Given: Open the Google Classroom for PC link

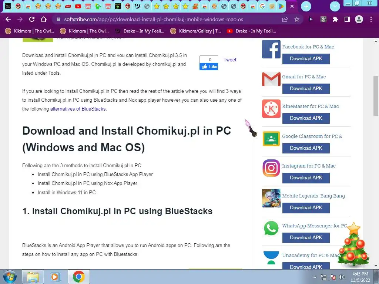Looking at the screenshot, I should click(312, 136).
